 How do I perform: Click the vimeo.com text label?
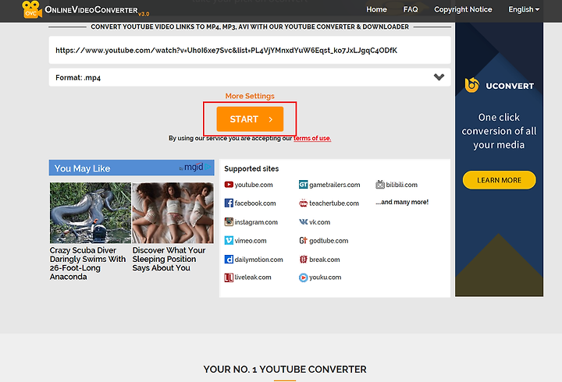251,241
